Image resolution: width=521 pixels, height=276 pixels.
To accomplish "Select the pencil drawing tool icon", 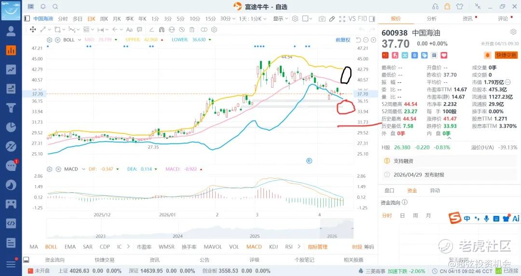I will coord(332,19).
